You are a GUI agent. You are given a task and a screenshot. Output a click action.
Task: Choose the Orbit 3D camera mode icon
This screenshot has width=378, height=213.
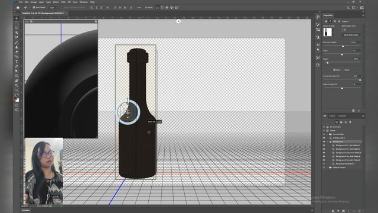tap(158, 8)
